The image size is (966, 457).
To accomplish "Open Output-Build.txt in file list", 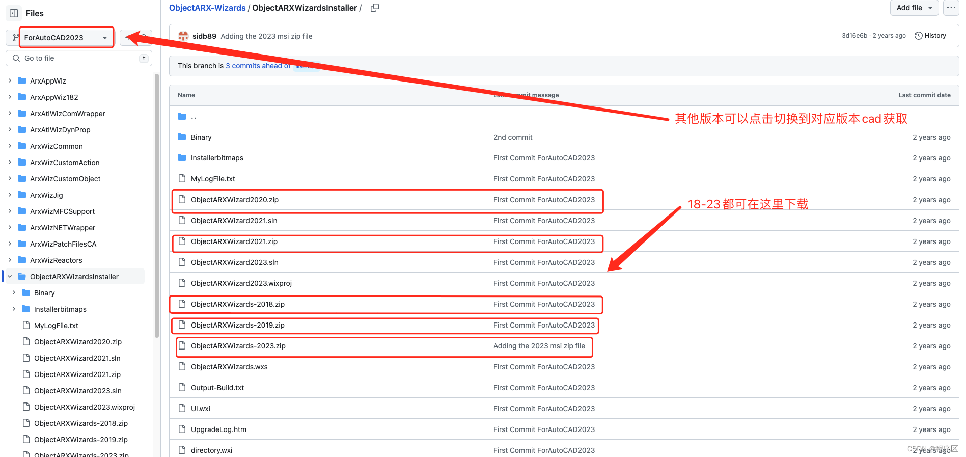I will point(217,388).
